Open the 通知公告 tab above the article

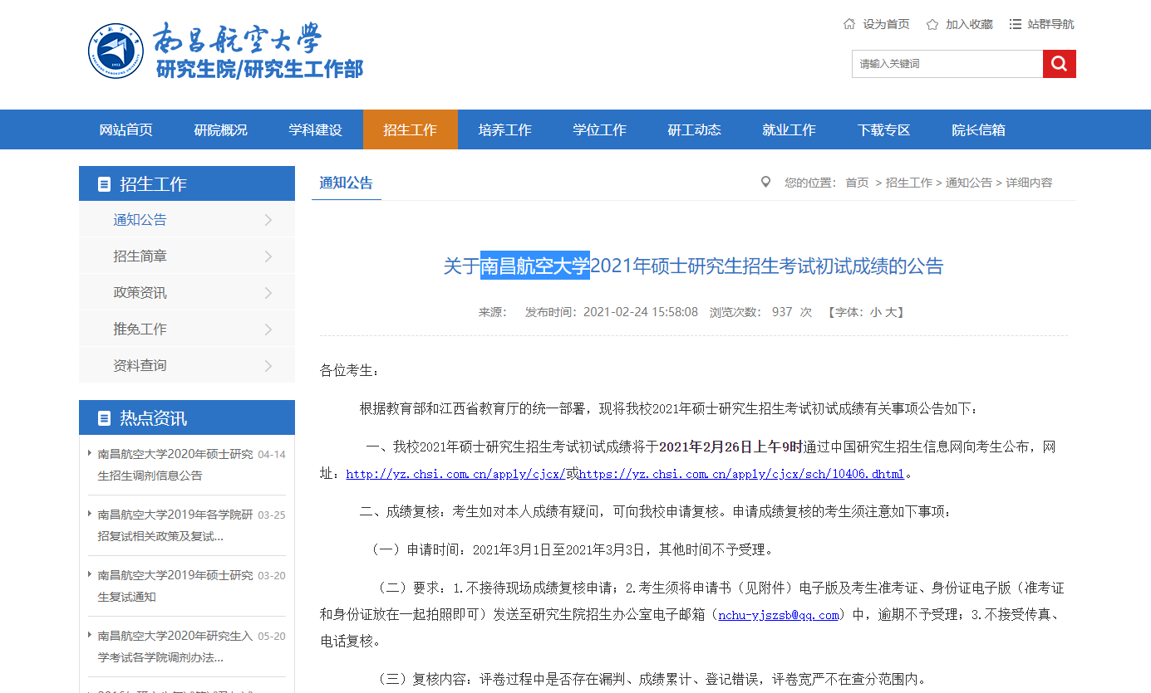point(346,183)
